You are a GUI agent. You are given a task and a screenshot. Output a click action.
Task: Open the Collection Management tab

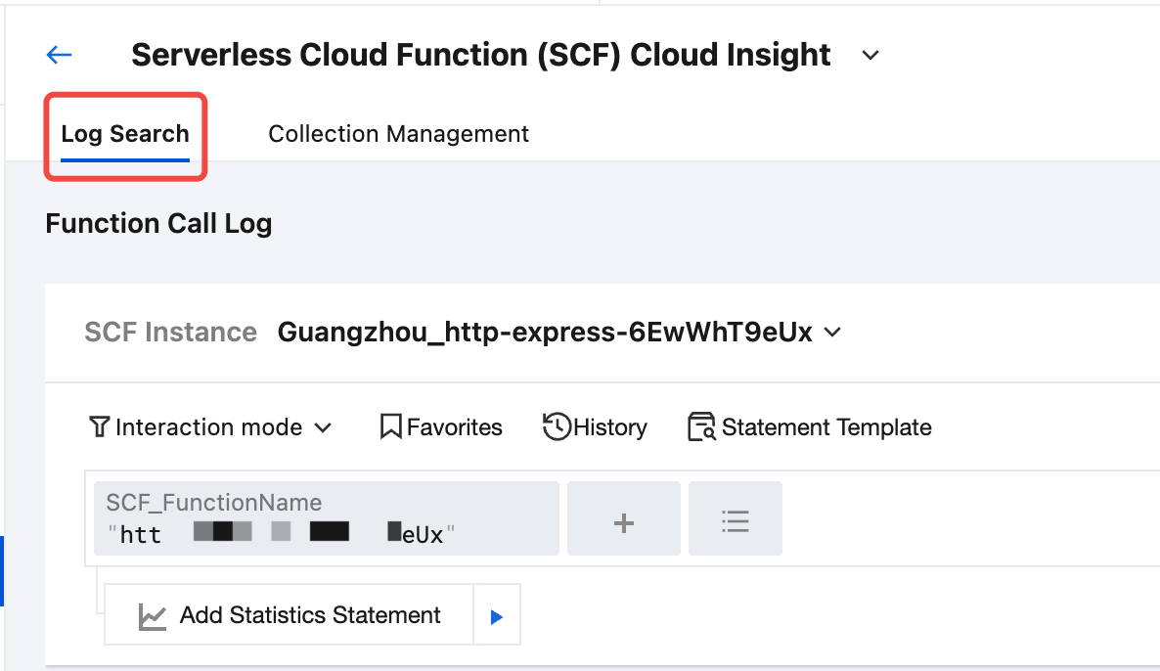398,134
